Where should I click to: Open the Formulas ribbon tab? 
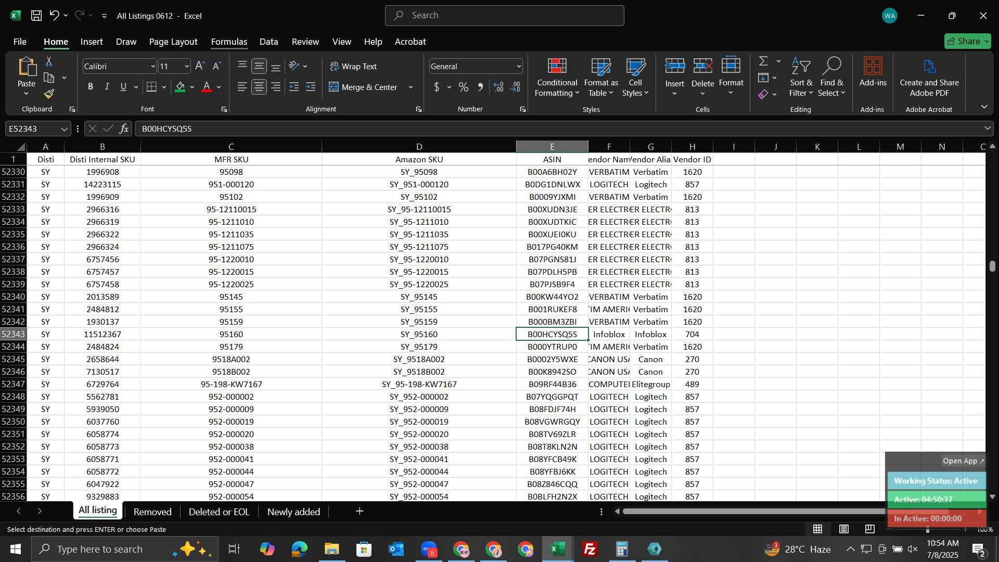click(229, 42)
